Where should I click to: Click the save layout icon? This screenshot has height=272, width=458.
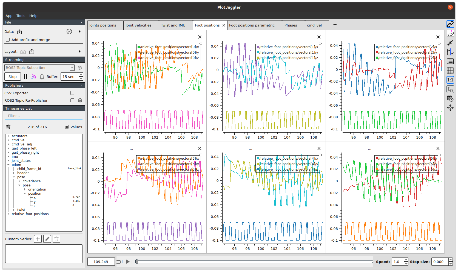32,52
